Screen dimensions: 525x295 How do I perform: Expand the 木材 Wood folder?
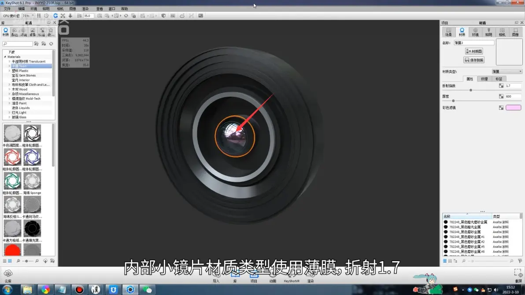pyautogui.click(x=9, y=90)
